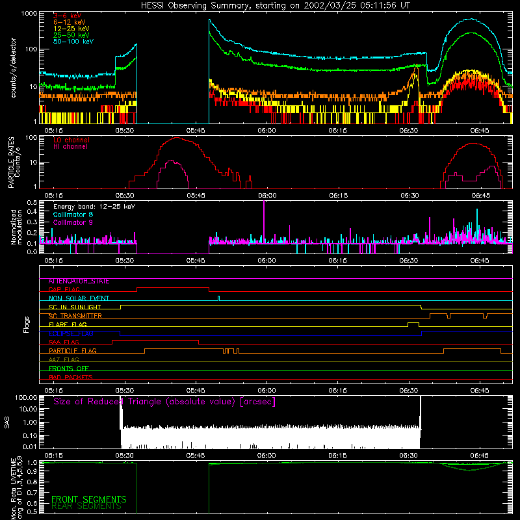This screenshot has height=520, width=520.
Task: Click the yellow 12-25 keV legend entry
Action: (71, 29)
